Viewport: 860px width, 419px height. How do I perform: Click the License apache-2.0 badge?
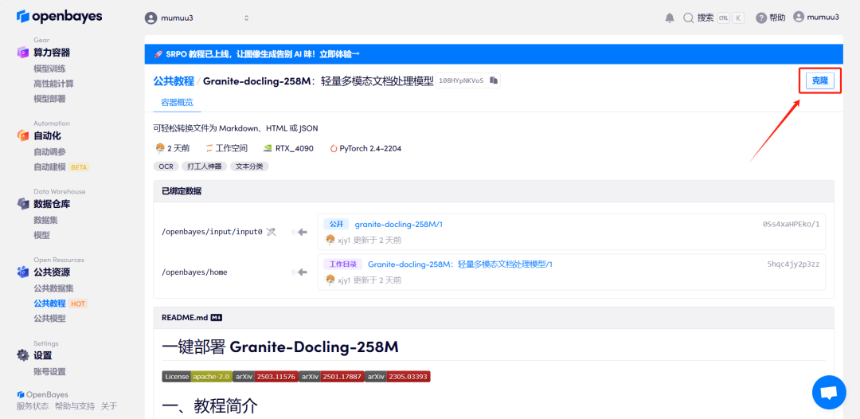coord(197,377)
